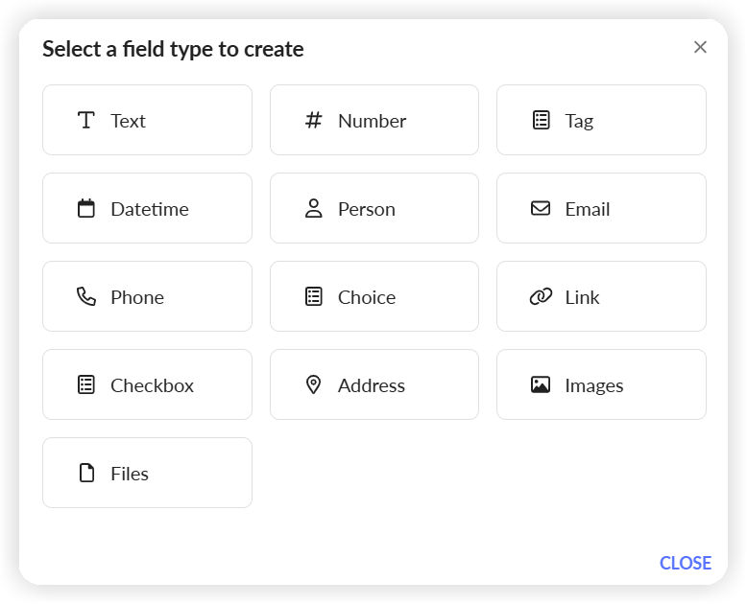Viewport: 747px width, 604px height.
Task: Click the map pin Address icon
Action: [x=313, y=384]
